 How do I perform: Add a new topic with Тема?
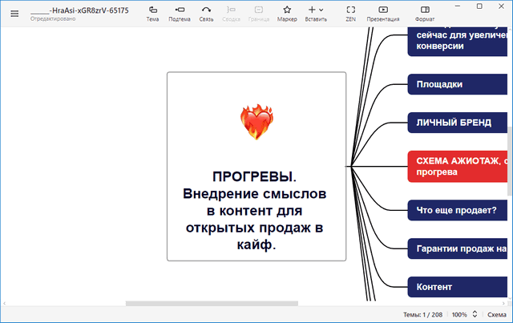point(152,13)
